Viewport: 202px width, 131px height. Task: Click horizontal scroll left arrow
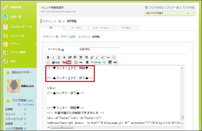[x=48, y=127]
